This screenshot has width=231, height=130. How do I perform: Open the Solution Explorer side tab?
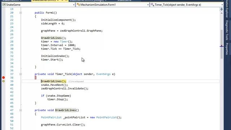[227, 9]
